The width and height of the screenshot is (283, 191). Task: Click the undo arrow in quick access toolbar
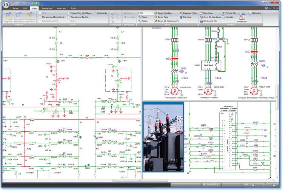pos(21,4)
